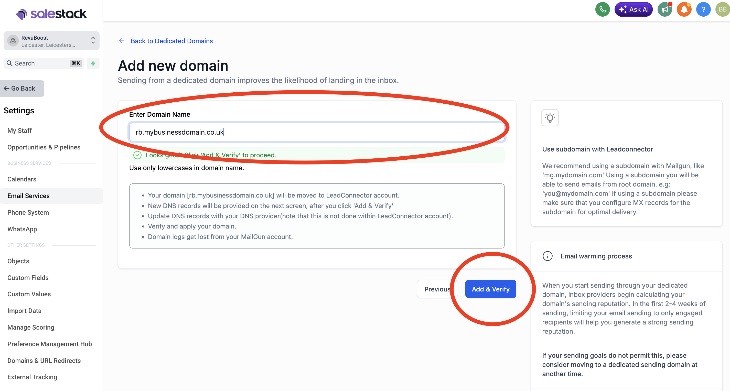Click the green phone dialer icon
The height and width of the screenshot is (391, 730).
click(603, 9)
